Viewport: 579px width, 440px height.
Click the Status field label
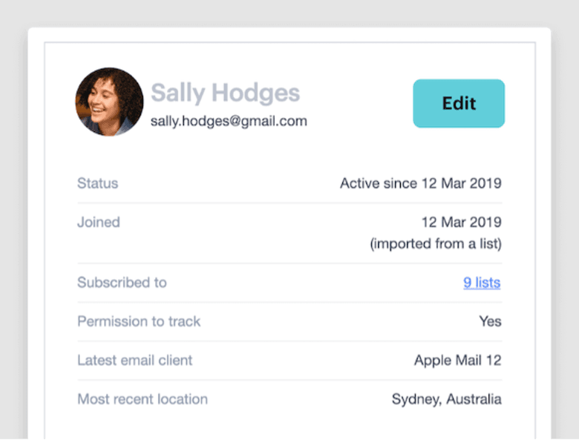(97, 183)
